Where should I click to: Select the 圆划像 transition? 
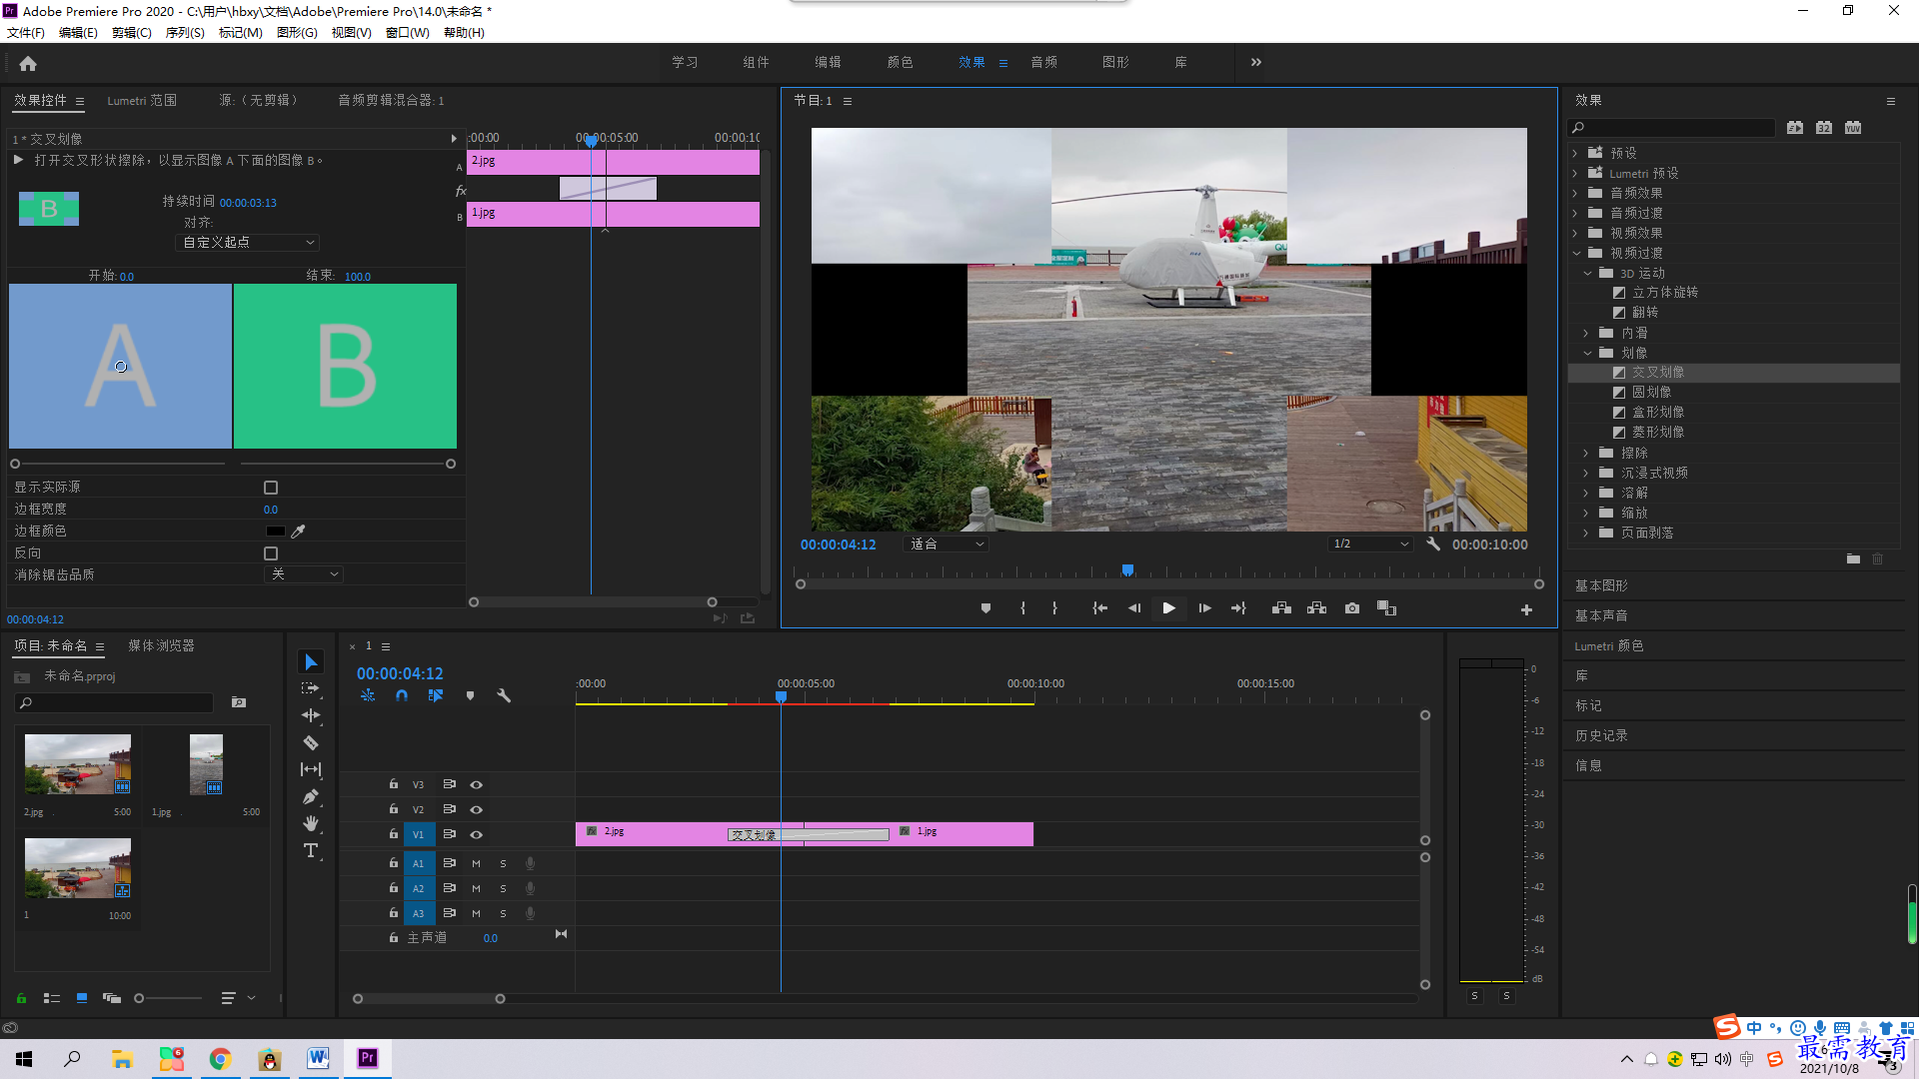pos(1651,393)
